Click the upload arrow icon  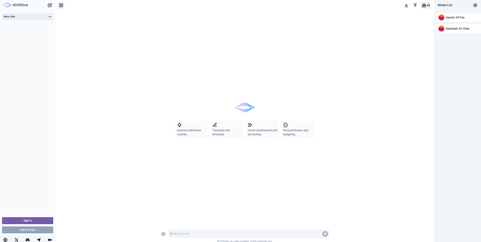tap(415, 5)
